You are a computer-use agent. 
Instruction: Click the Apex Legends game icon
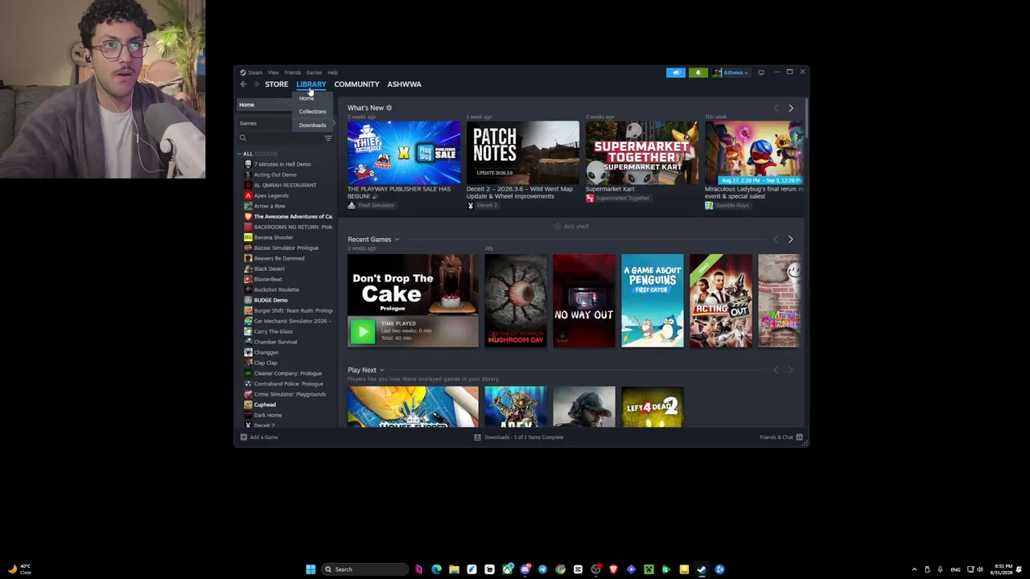tap(248, 195)
